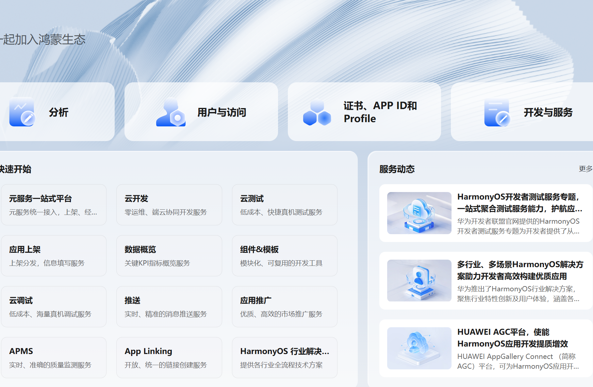
Task: Click the 起加入鸿蒙生态 banner headline
Action: (43, 40)
